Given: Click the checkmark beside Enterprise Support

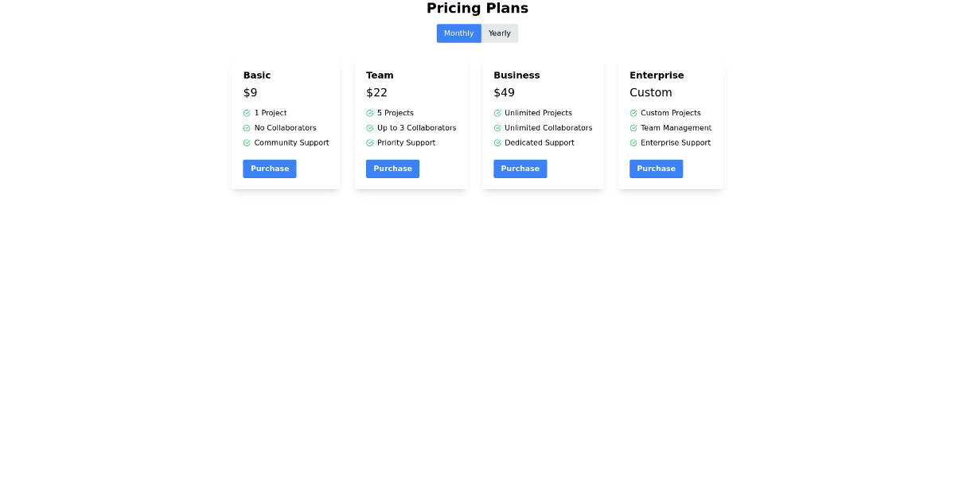Looking at the screenshot, I should [633, 143].
